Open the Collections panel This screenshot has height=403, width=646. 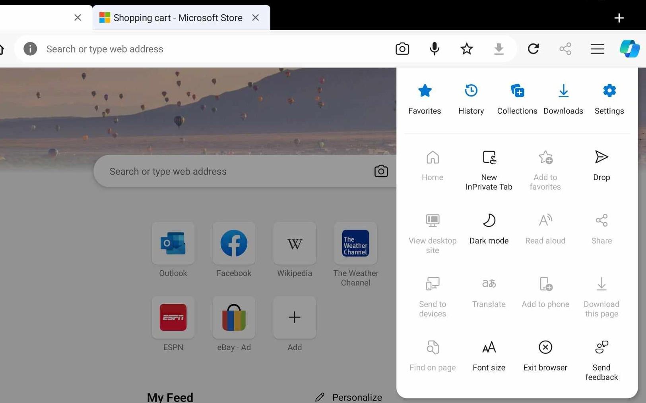[x=517, y=98]
